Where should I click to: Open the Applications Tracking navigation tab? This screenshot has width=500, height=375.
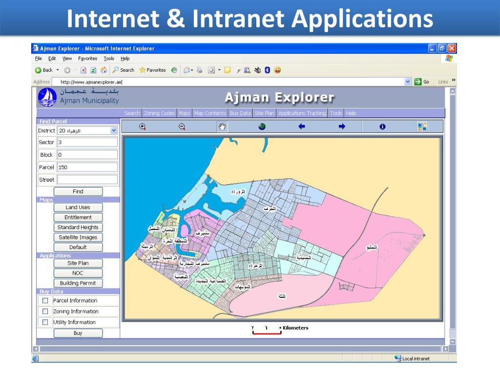[x=302, y=113]
